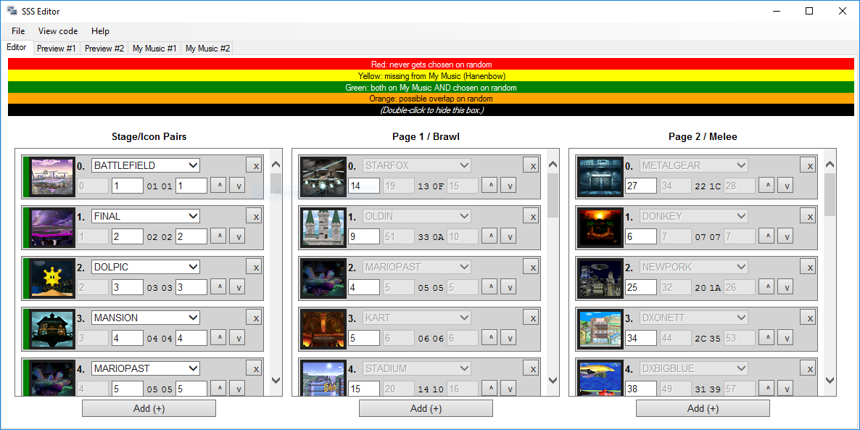Select the DOLPIC stage icon with sun
The height and width of the screenshot is (430, 860).
pyautogui.click(x=52, y=278)
